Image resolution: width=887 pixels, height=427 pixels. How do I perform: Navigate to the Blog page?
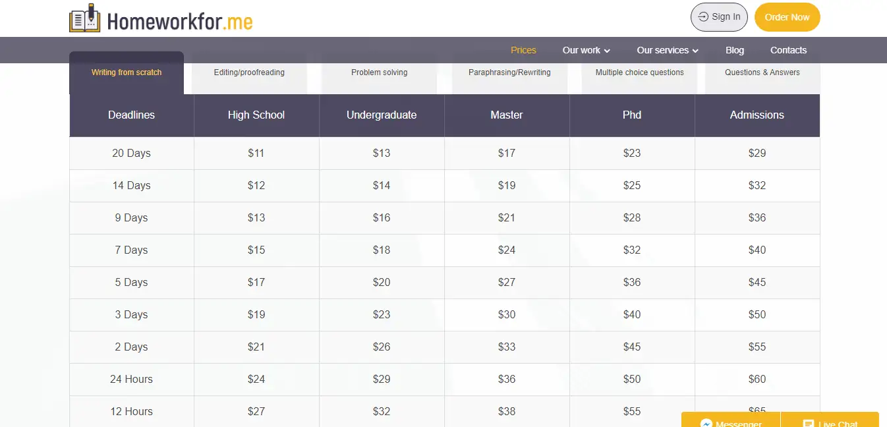click(734, 50)
